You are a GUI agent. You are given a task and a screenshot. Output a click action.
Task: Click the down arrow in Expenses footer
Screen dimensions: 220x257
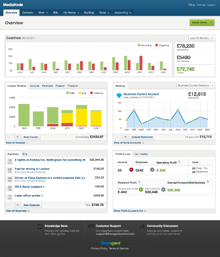[x=17, y=205]
